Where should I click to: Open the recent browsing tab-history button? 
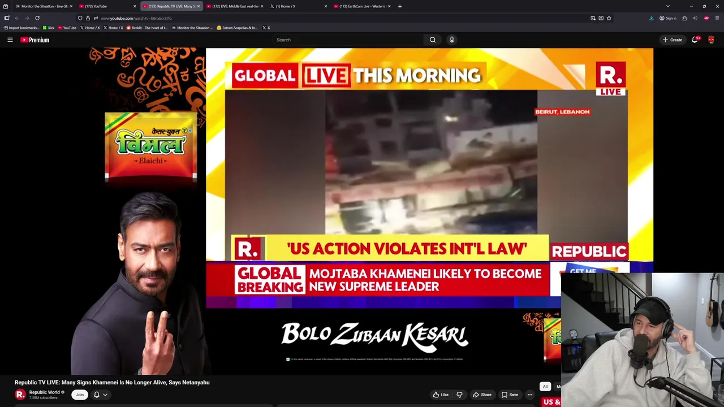(6, 6)
